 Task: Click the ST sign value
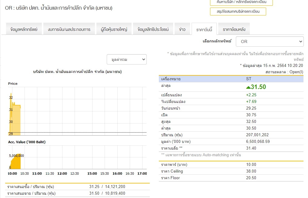(249, 79)
